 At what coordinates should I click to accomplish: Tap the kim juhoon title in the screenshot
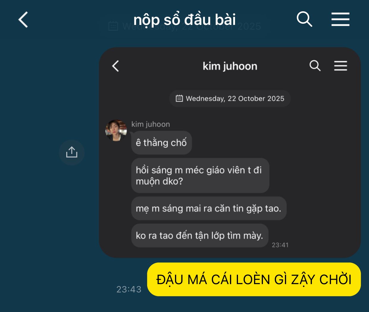click(x=230, y=66)
